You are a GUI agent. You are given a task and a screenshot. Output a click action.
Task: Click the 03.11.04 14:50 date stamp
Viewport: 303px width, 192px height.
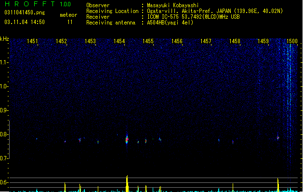[25, 22]
